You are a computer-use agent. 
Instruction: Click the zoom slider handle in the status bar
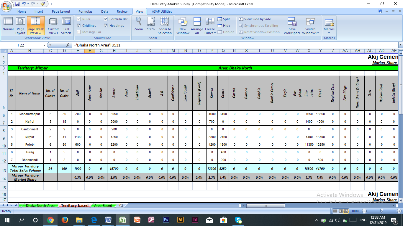pos(382,211)
